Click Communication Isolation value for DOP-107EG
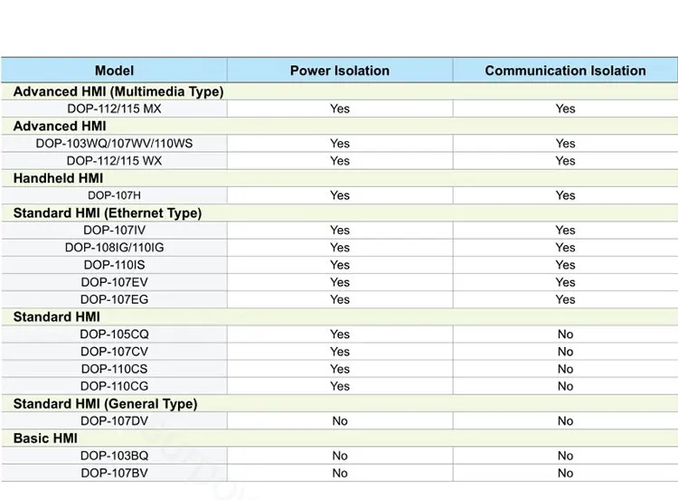This screenshot has height=500, width=678. [x=565, y=299]
